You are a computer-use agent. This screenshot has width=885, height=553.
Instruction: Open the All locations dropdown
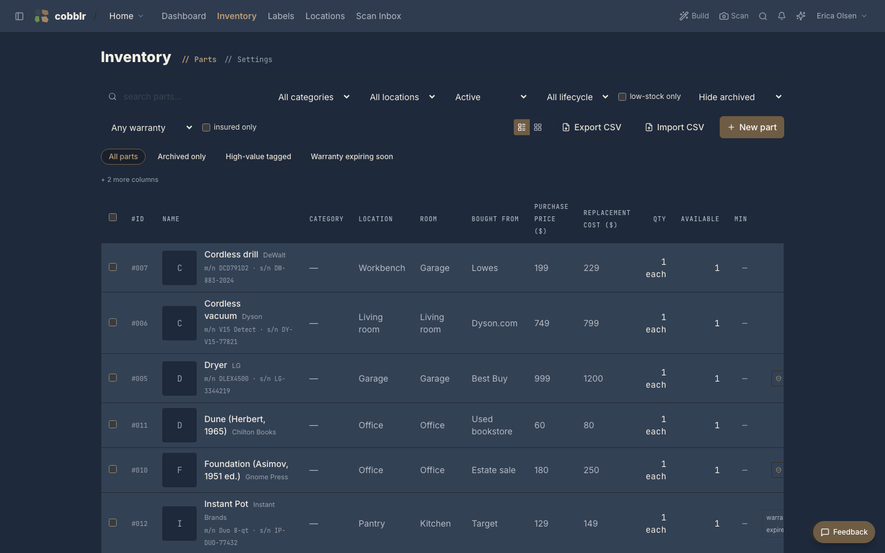[x=402, y=97]
